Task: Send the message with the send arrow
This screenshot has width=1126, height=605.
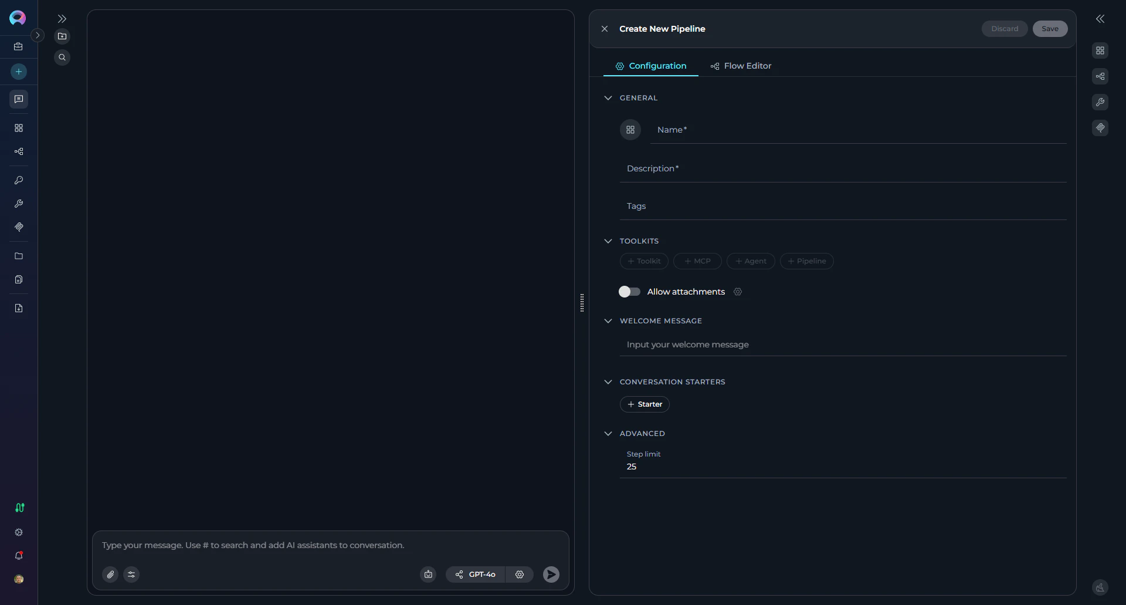Action: (550, 574)
